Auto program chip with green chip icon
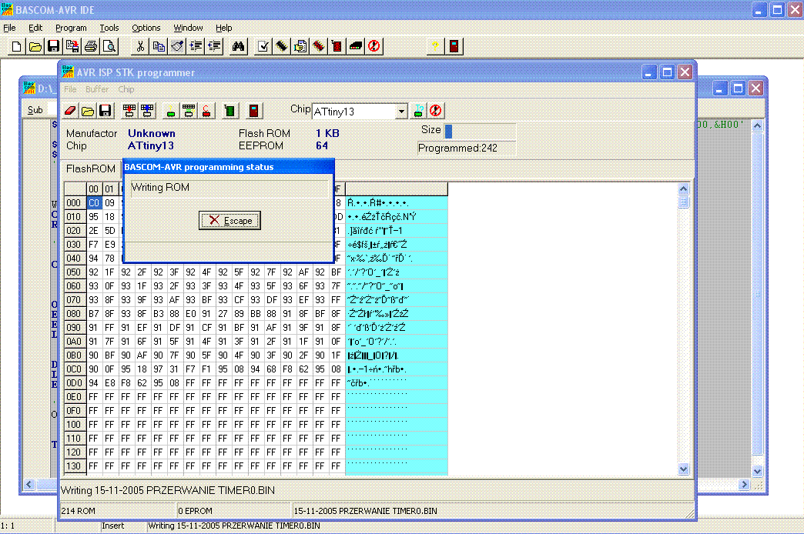 [229, 111]
